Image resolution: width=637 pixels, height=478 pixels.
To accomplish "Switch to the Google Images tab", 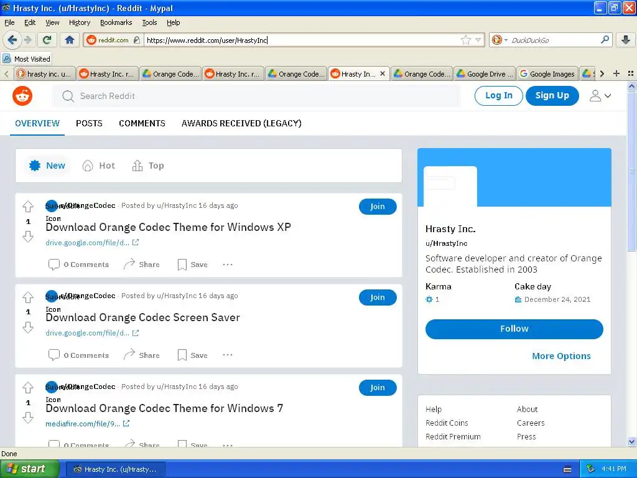I will [547, 73].
